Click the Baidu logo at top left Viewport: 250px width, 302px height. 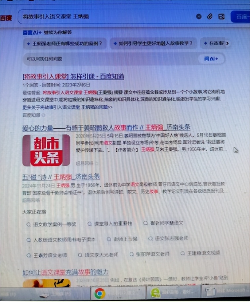tap(6, 18)
